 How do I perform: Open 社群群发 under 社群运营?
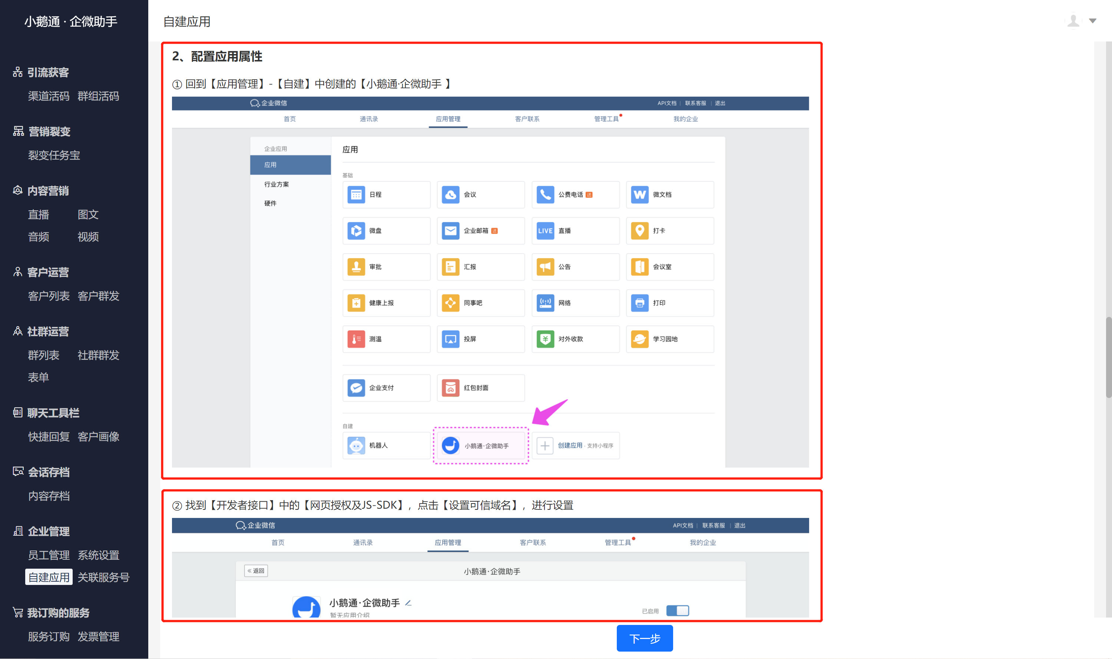pyautogui.click(x=98, y=355)
